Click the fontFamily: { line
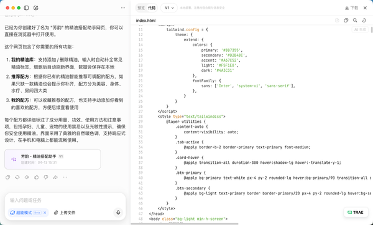 (207, 80)
